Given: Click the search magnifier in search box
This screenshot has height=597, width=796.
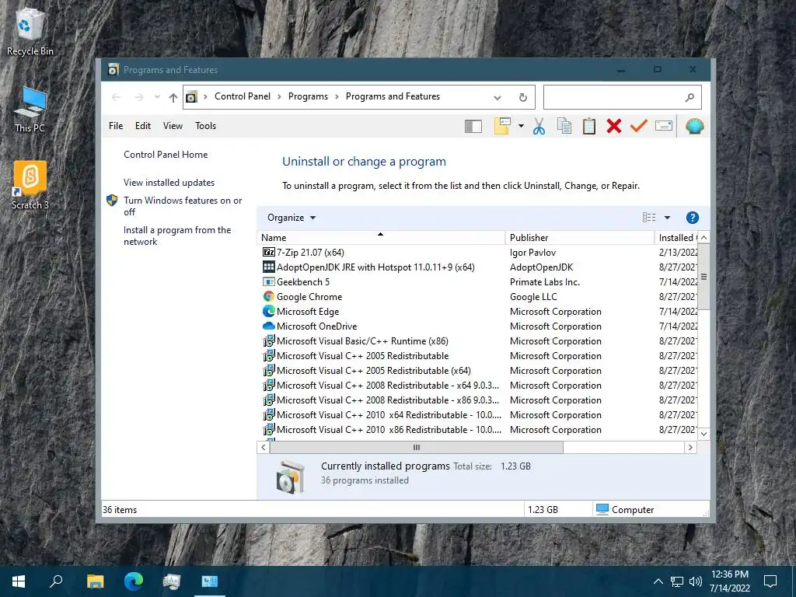Looking at the screenshot, I should click(690, 97).
